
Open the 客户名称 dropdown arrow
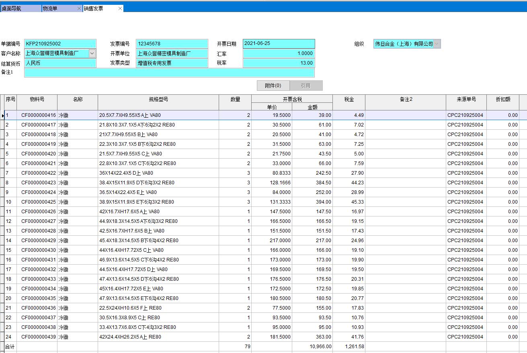tap(92, 53)
